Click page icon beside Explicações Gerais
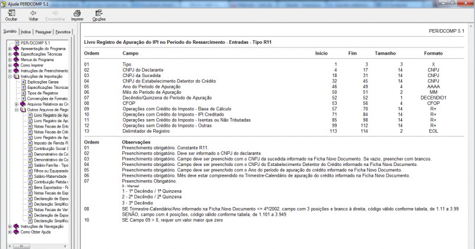The width and height of the screenshot is (475, 249). pos(24,82)
